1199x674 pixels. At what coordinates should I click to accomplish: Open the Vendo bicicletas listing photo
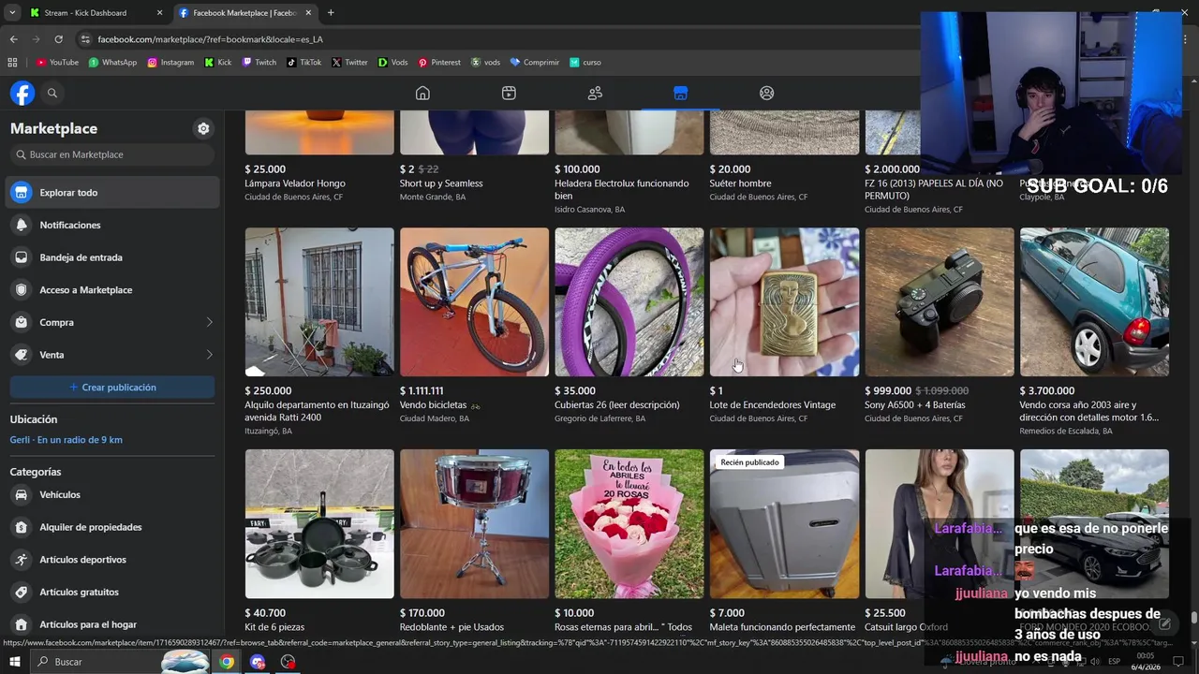(474, 301)
